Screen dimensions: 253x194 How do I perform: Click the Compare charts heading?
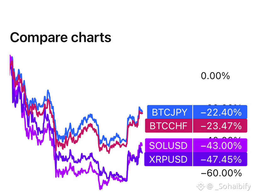61,38
